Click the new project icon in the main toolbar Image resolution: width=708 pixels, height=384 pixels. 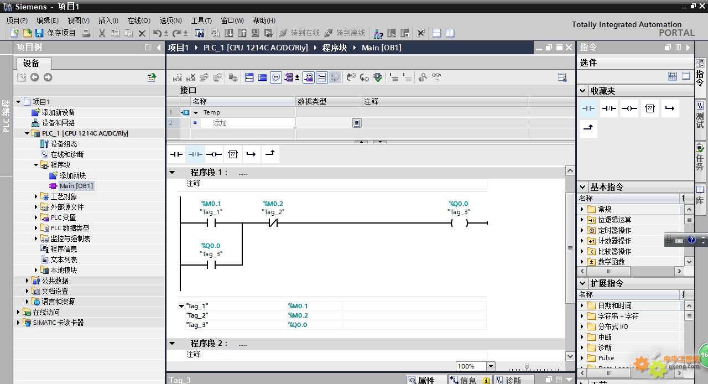(15, 33)
